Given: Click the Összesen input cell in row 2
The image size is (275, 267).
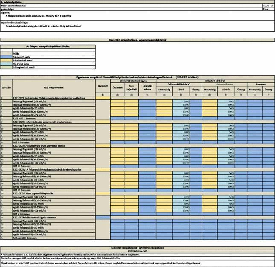Looking at the screenshot, I should coord(117,102).
